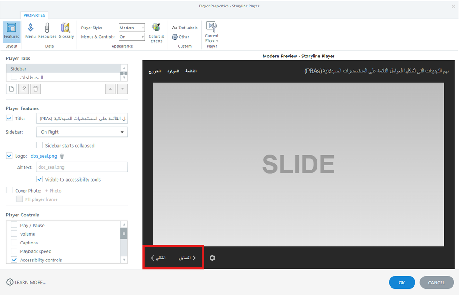Toggle the Play / Pause control checkbox

tap(14, 225)
